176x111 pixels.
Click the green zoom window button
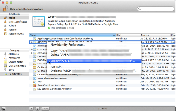coord(11,2)
